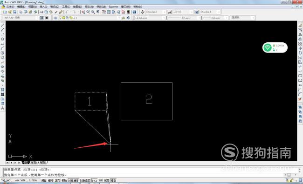The width and height of the screenshot is (303, 184).
Task: Select the Rectangle draw tool
Action: [x=2, y=44]
